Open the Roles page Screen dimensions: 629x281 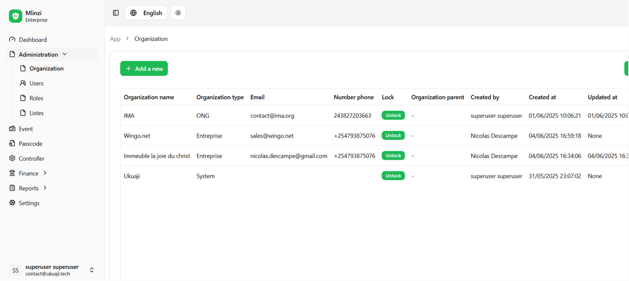click(36, 98)
